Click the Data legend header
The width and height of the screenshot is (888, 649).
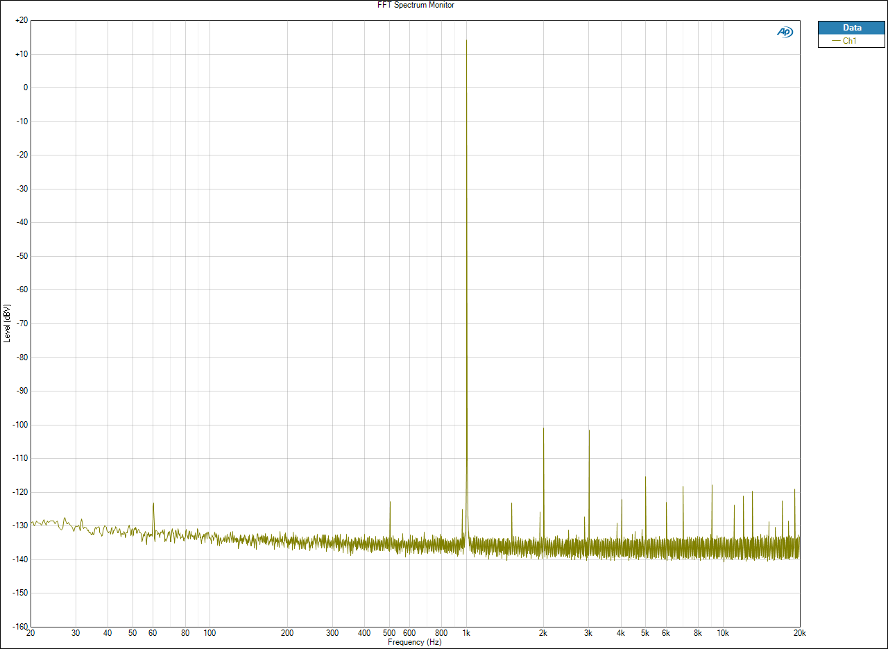tap(851, 28)
